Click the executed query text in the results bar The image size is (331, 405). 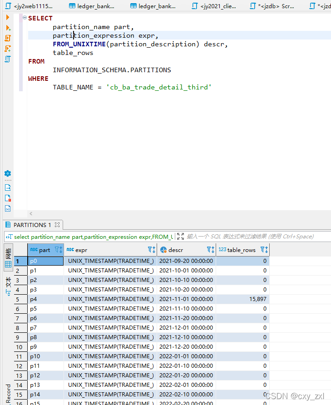click(x=93, y=237)
